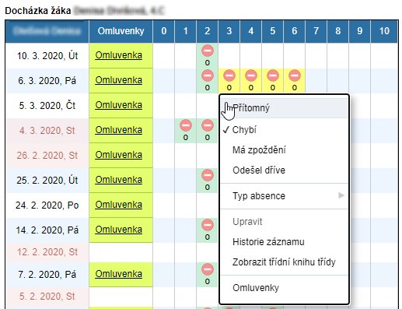
Task: Click absence icon for 25. 2. 2020 hour 2
Action: click(208, 175)
